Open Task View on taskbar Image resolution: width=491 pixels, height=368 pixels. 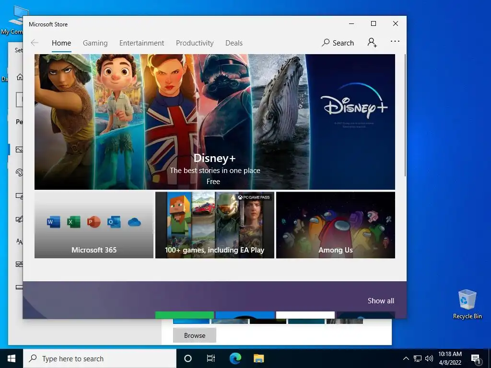tap(211, 358)
